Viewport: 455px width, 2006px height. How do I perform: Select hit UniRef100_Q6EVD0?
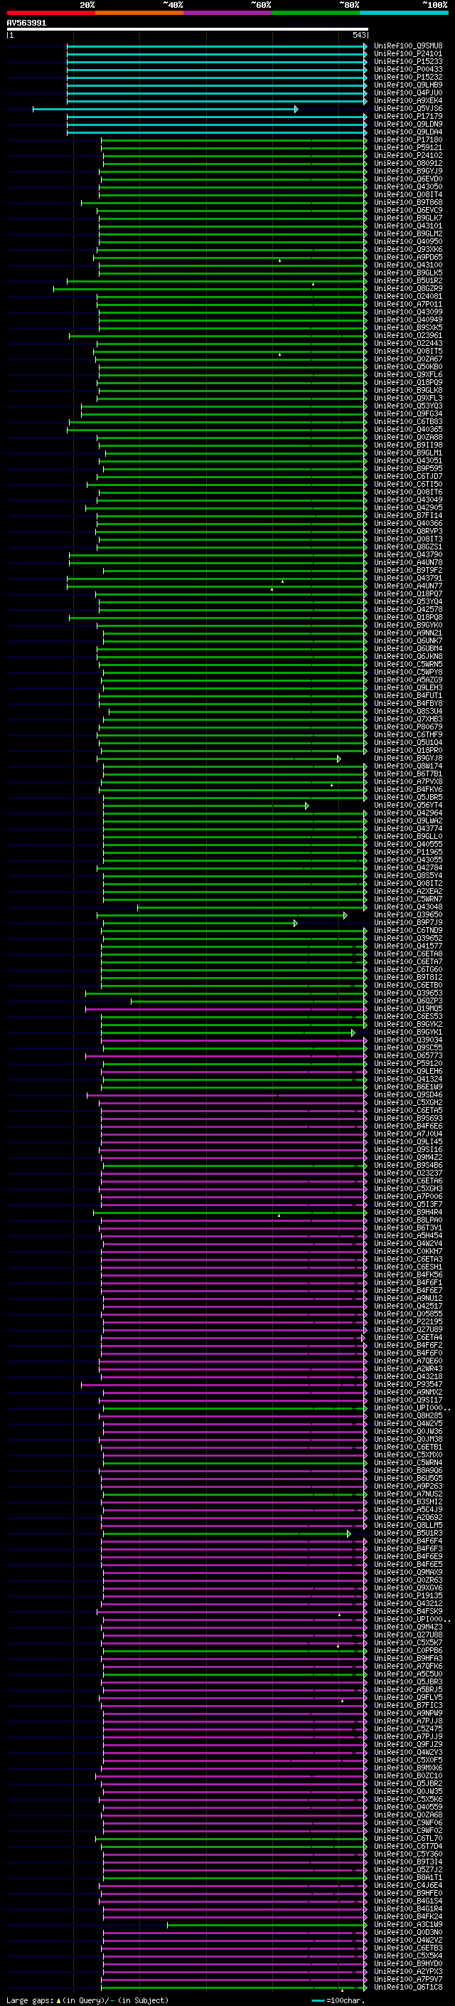click(407, 179)
